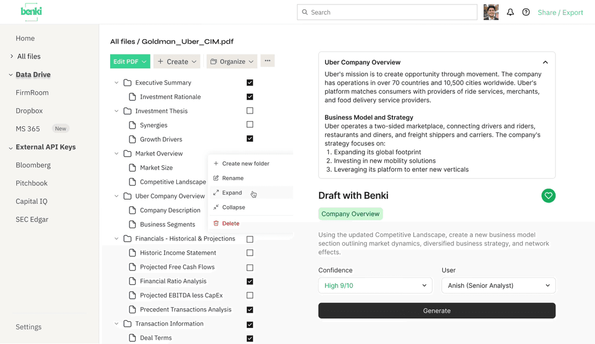
Task: Open the help question mark icon
Action: pos(526,12)
